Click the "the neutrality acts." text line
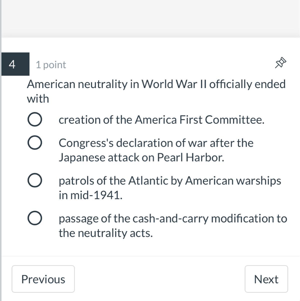 tap(106, 233)
